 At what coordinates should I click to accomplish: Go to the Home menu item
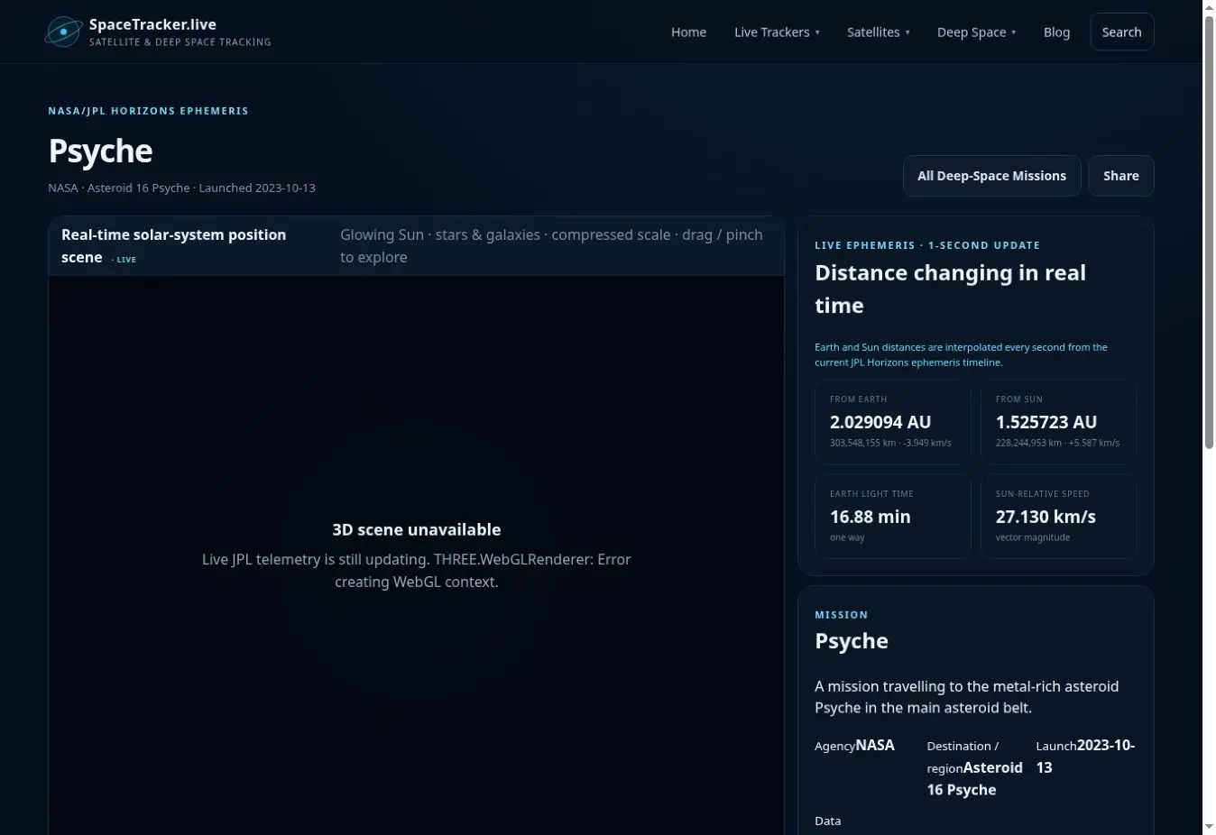pos(688,32)
